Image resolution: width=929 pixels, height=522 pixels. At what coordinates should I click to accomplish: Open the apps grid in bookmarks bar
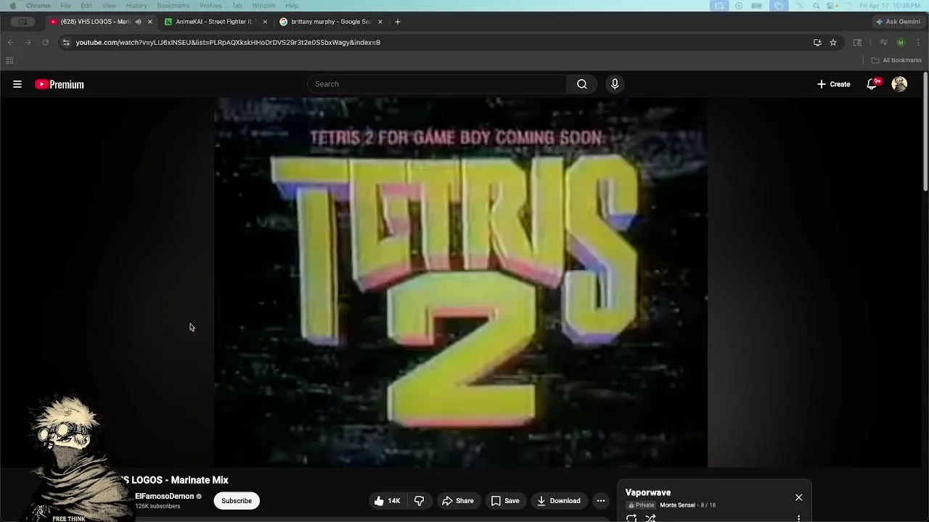[x=9, y=60]
